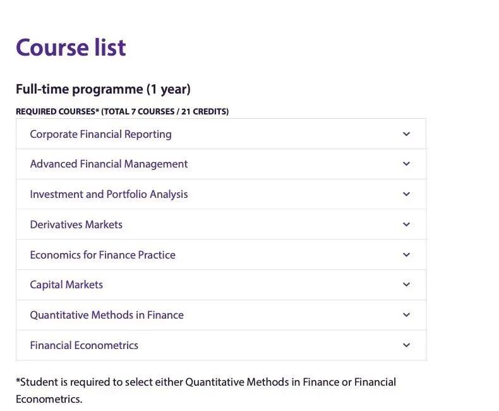The image size is (499, 411).
Task: Click the Derivatives Markets course title
Action: click(76, 224)
